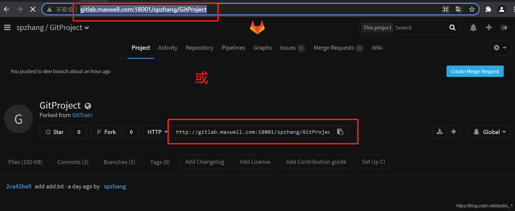Check the public visibility globe by GitProject
515x211 pixels.
click(x=88, y=106)
